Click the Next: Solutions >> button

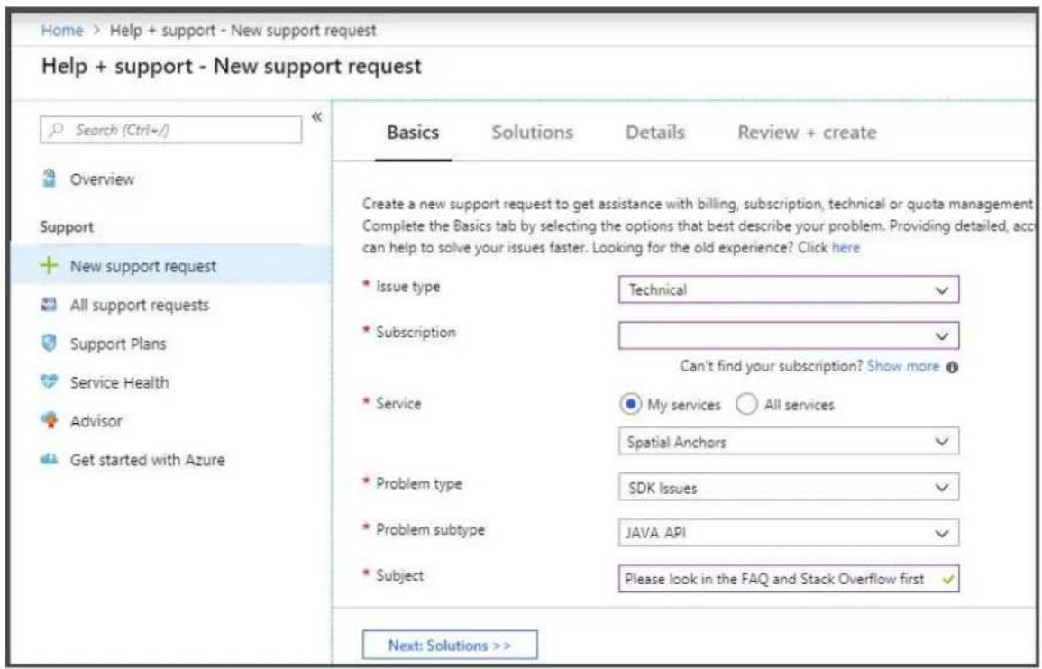[x=450, y=645]
